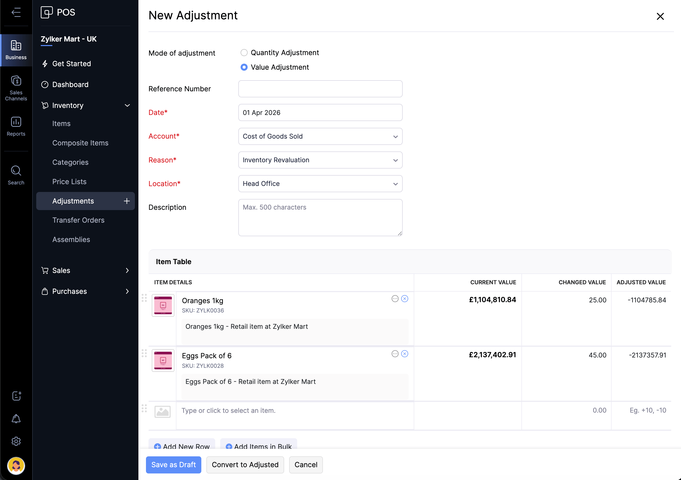
Task: Open the Search icon in left rail
Action: (16, 175)
